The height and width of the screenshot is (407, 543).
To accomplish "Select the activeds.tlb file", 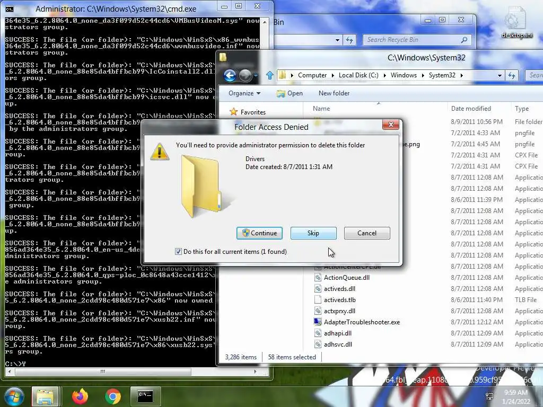I will click(340, 300).
